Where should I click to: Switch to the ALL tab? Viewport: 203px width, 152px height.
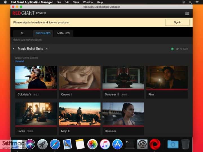(23, 33)
